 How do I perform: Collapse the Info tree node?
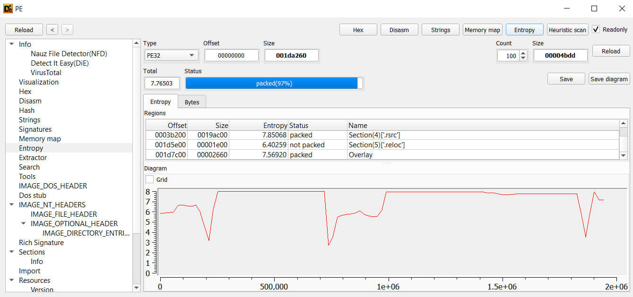(x=12, y=44)
